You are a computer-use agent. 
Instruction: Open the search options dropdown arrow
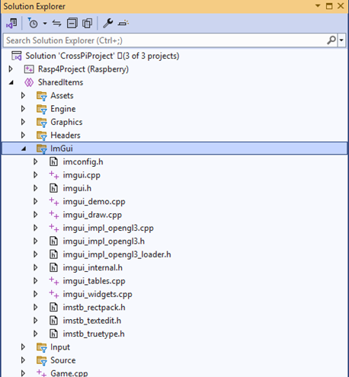(x=341, y=40)
